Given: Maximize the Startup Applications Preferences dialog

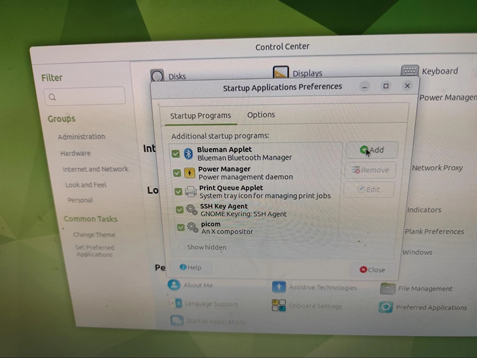Looking at the screenshot, I should tap(386, 86).
